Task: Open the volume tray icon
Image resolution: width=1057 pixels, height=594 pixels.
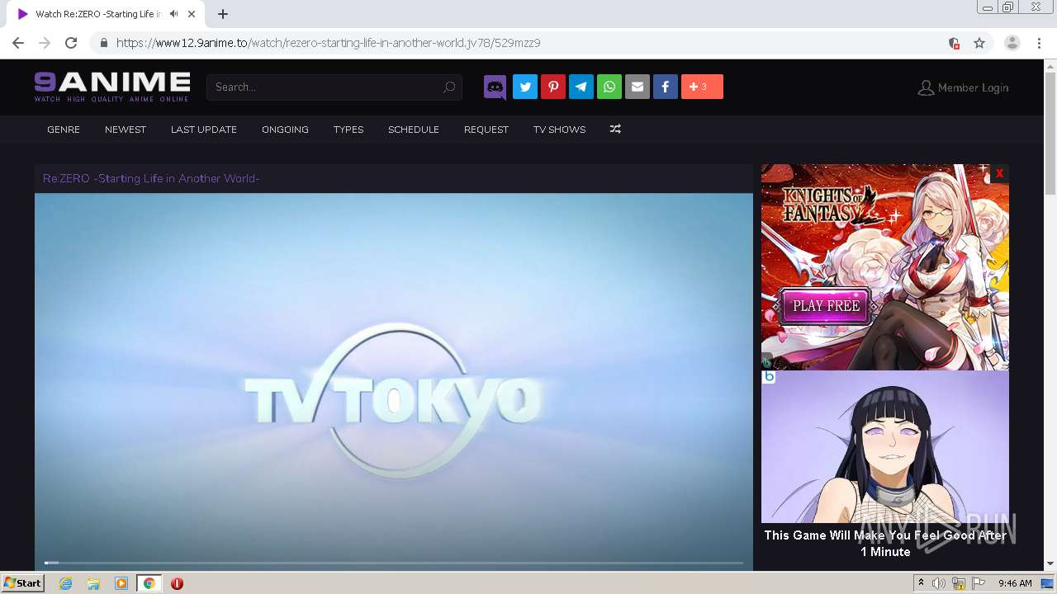Action: pyautogui.click(x=939, y=583)
